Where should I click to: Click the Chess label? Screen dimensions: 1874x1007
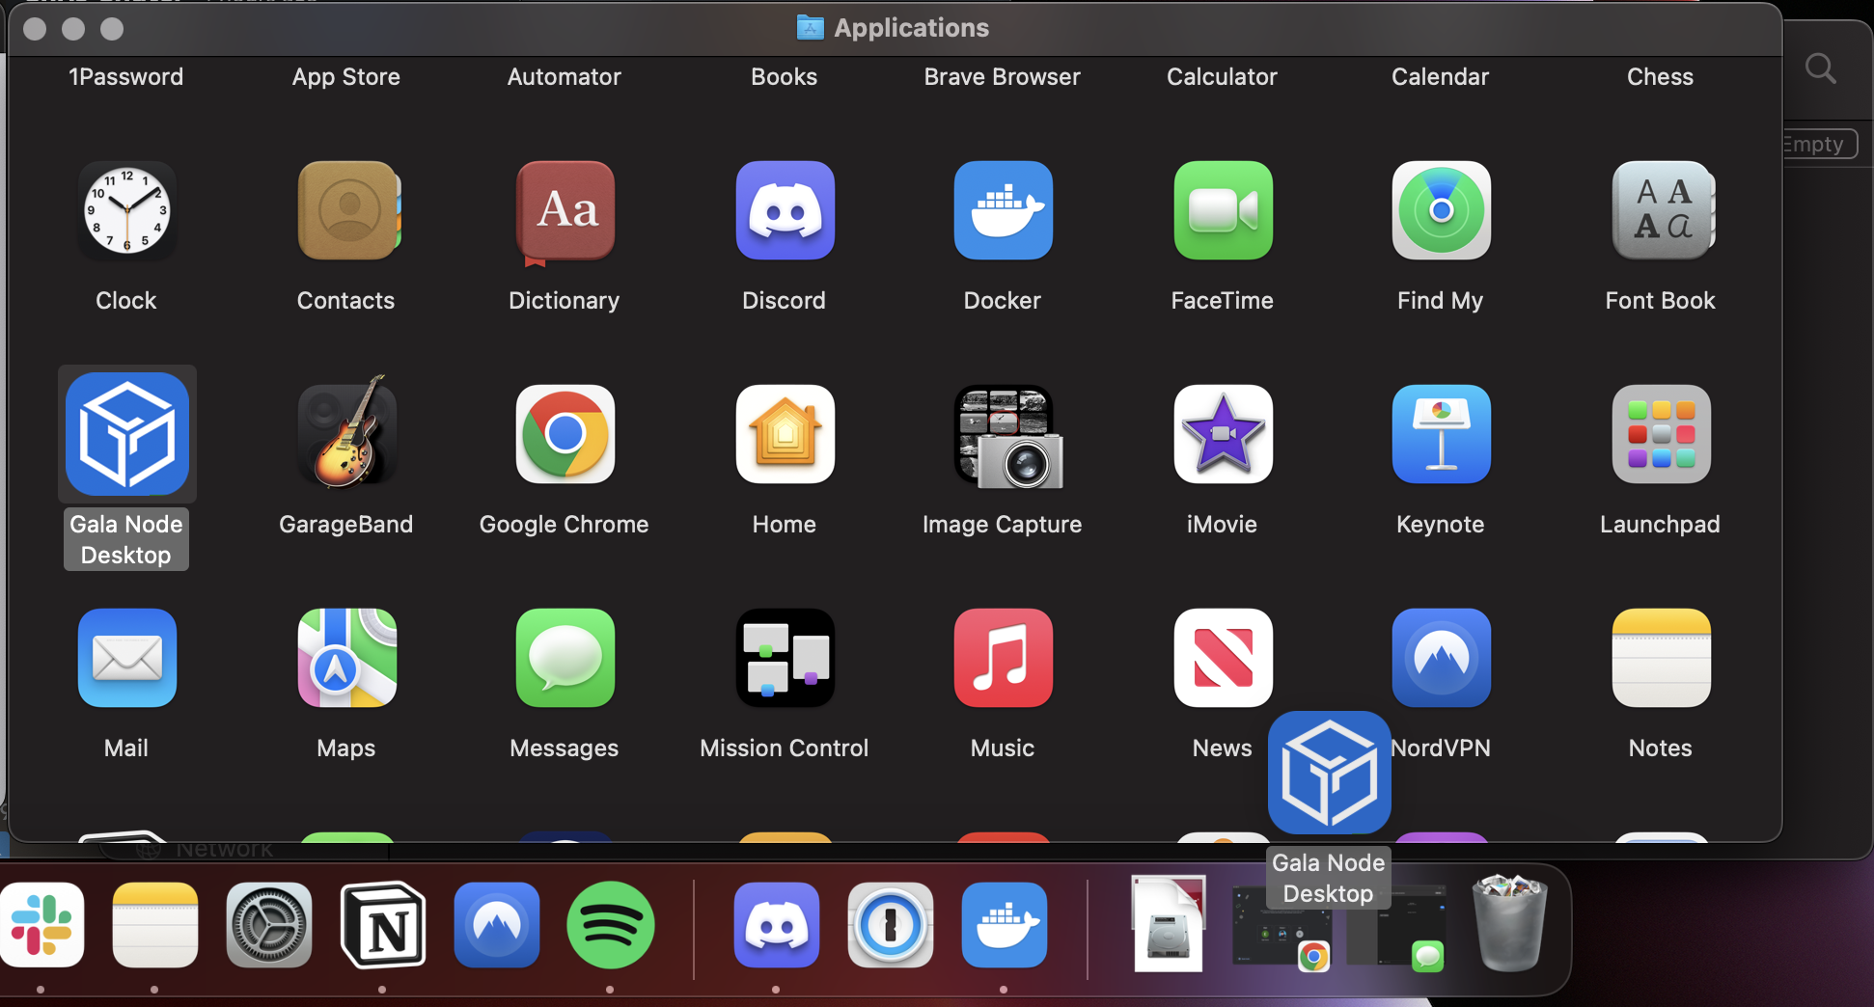1661,77
